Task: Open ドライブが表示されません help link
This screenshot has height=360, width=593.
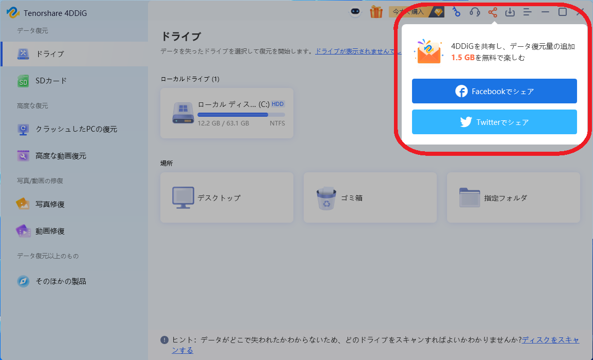Action: pyautogui.click(x=358, y=51)
